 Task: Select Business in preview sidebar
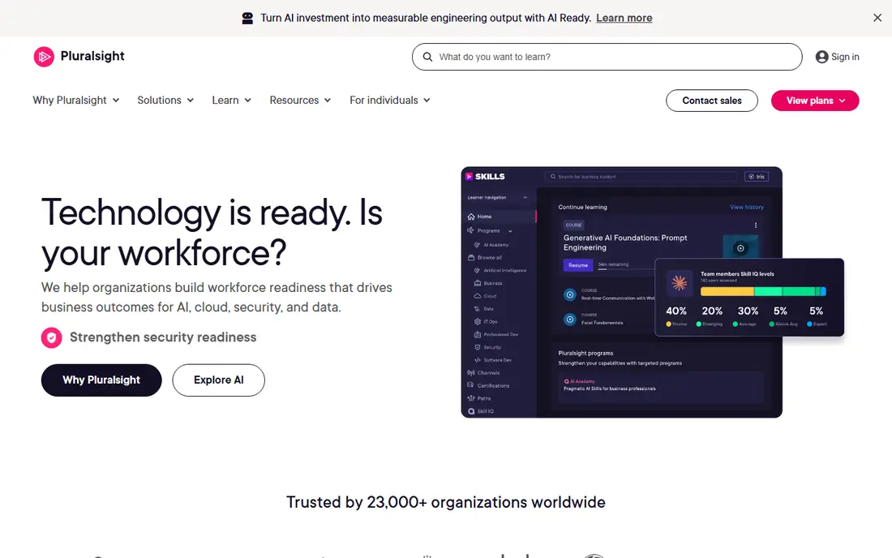(489, 283)
